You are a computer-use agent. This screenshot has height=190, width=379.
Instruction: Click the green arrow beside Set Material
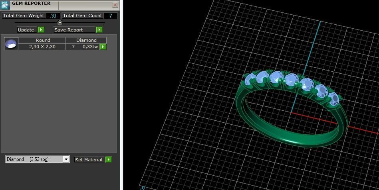(109, 160)
